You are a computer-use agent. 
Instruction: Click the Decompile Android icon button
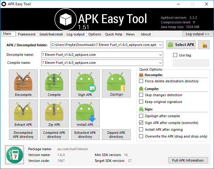coord(23,83)
